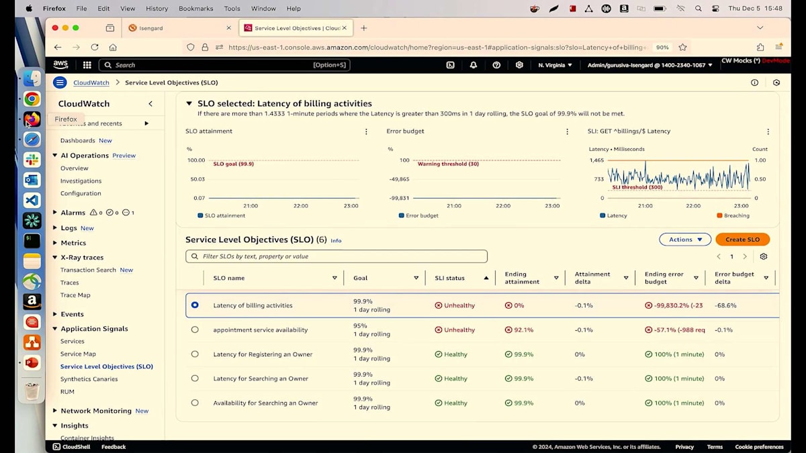806x453 pixels.
Task: Reload the page in Firefox
Action: [95, 47]
